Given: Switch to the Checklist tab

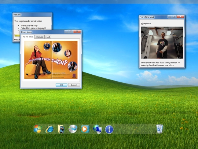Looking at the screenshot, I should (39, 37).
